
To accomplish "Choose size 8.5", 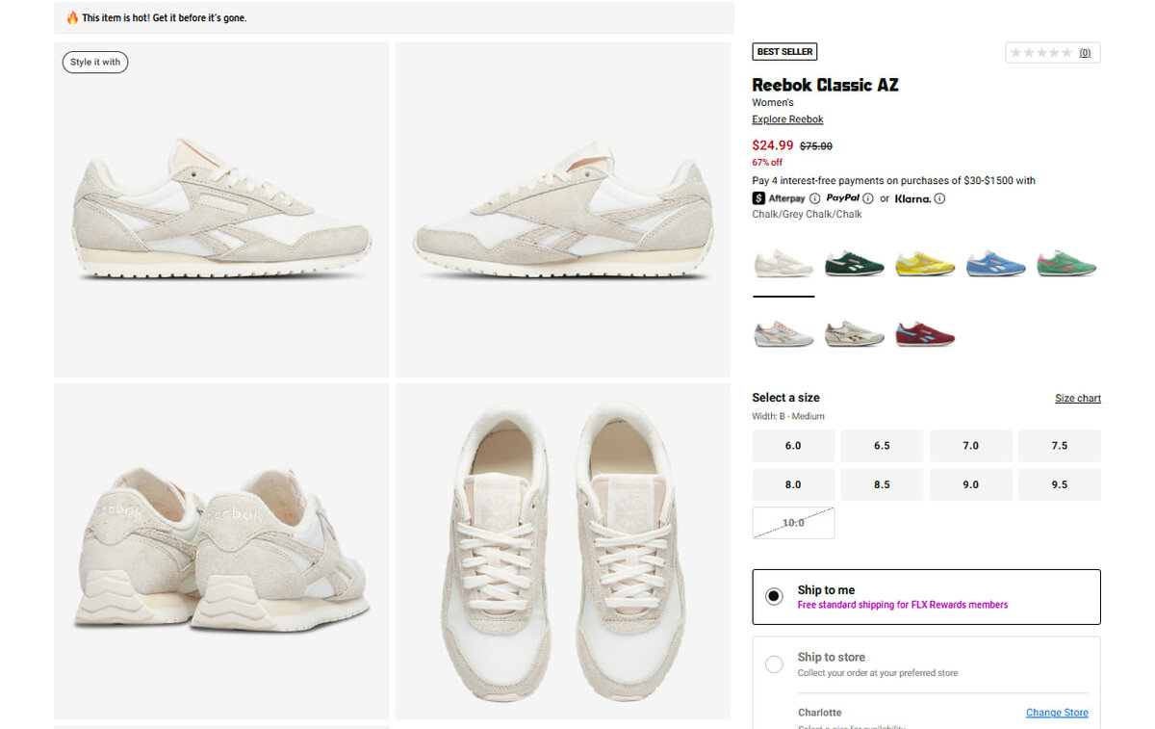I will point(882,484).
